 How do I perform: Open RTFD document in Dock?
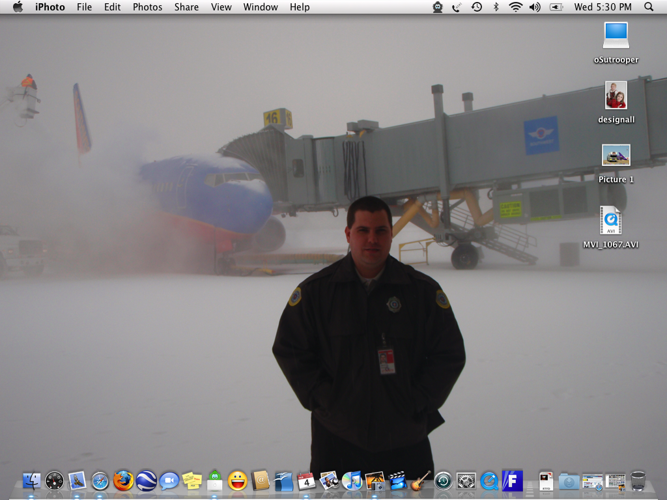(546, 481)
